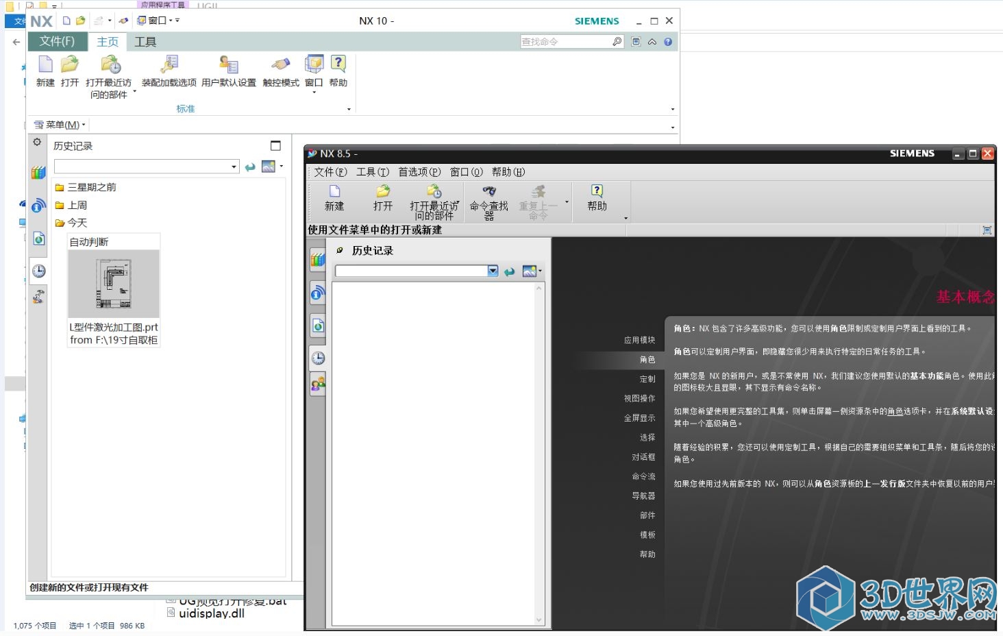Image resolution: width=1003 pixels, height=636 pixels.
Task: Click blue help question icon in NX 10 top right
Action: (668, 42)
